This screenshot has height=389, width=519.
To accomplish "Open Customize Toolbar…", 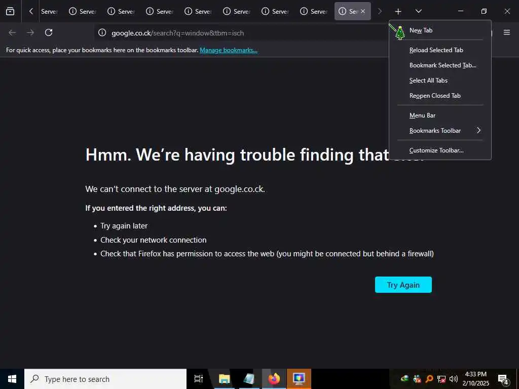I will click(x=440, y=150).
